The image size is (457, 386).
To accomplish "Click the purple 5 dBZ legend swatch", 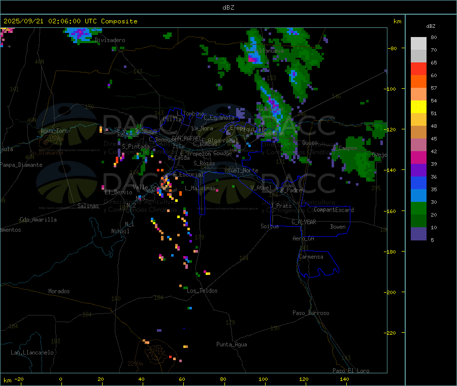I will point(418,234).
